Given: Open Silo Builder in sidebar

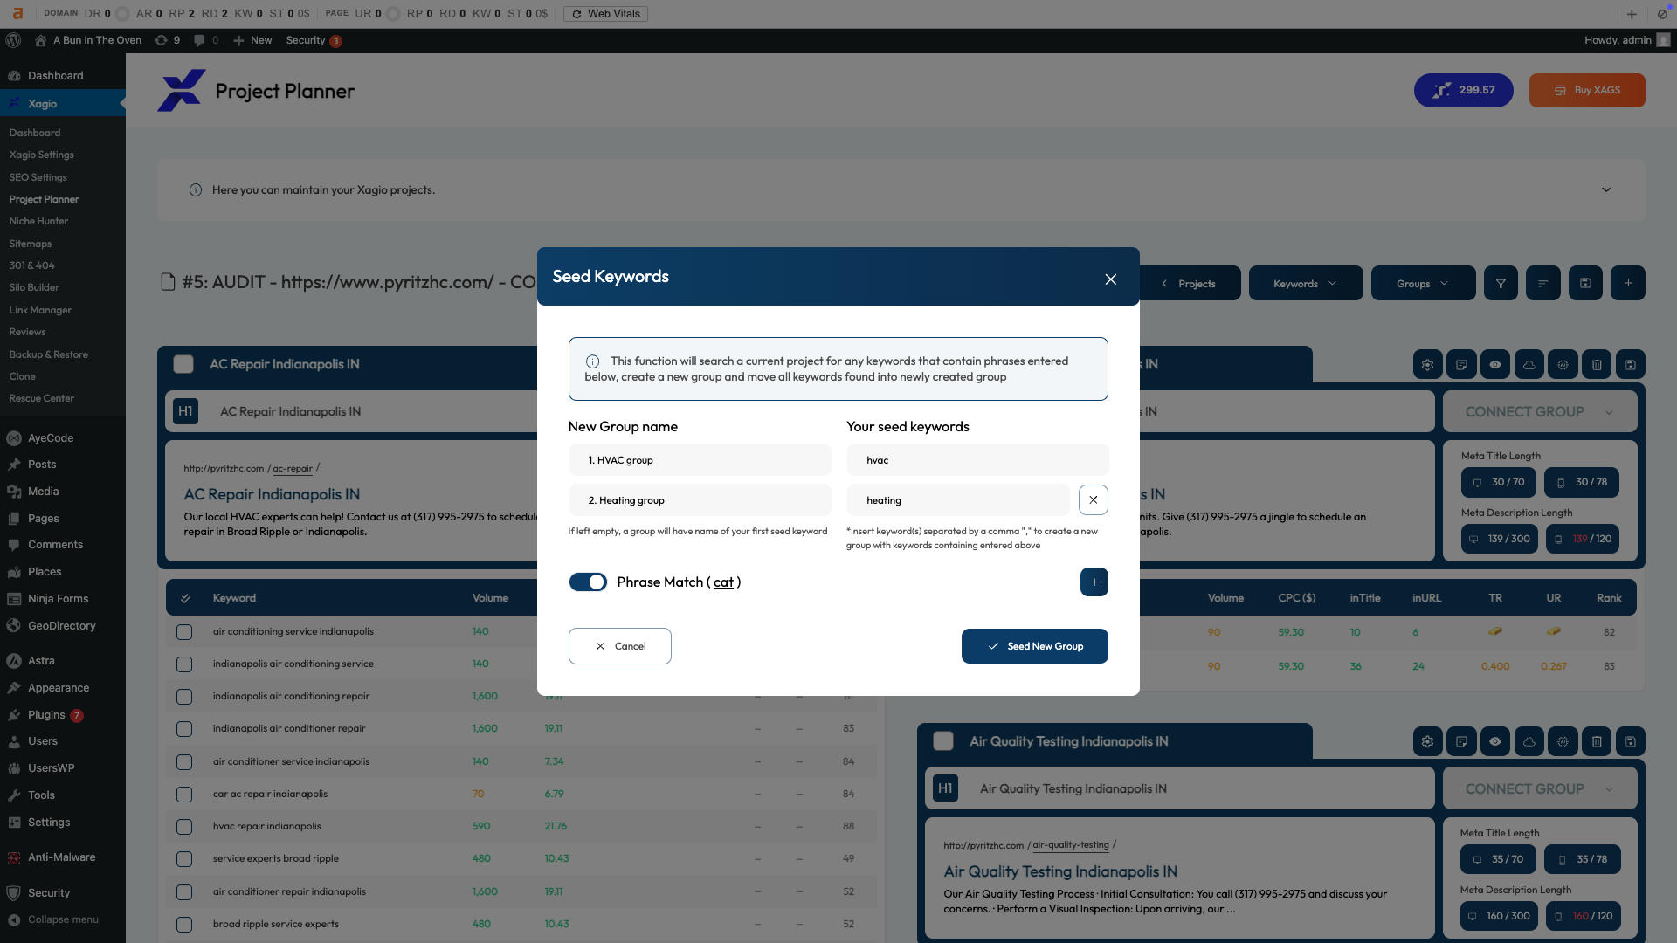Looking at the screenshot, I should (34, 288).
